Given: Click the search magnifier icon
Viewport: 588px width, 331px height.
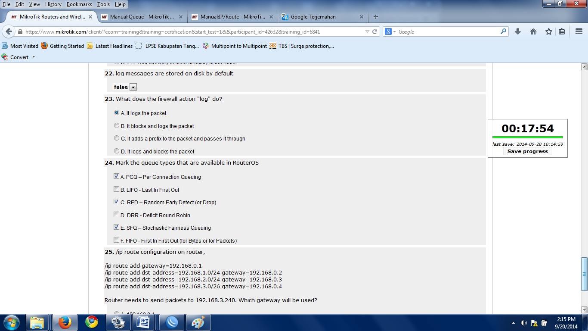Looking at the screenshot, I should [503, 31].
